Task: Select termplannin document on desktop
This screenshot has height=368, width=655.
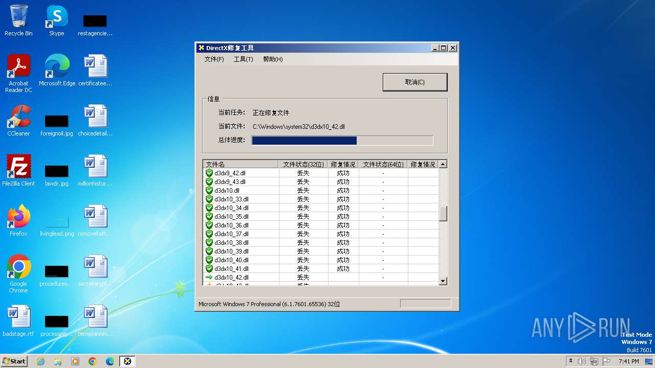Action: (95, 321)
